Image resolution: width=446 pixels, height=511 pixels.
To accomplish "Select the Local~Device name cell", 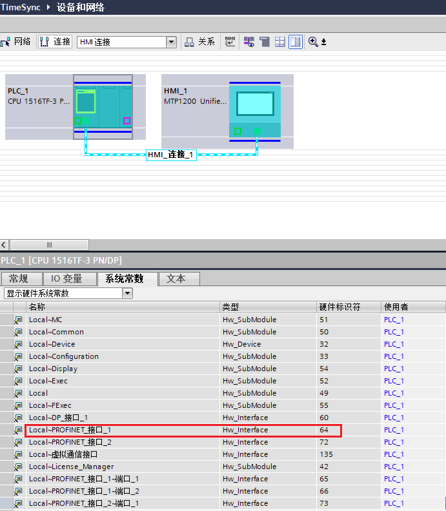I will click(x=123, y=344).
